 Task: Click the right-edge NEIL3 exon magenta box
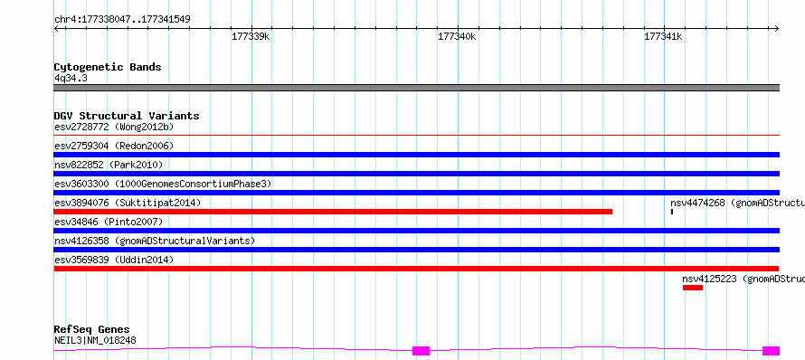pos(772,351)
